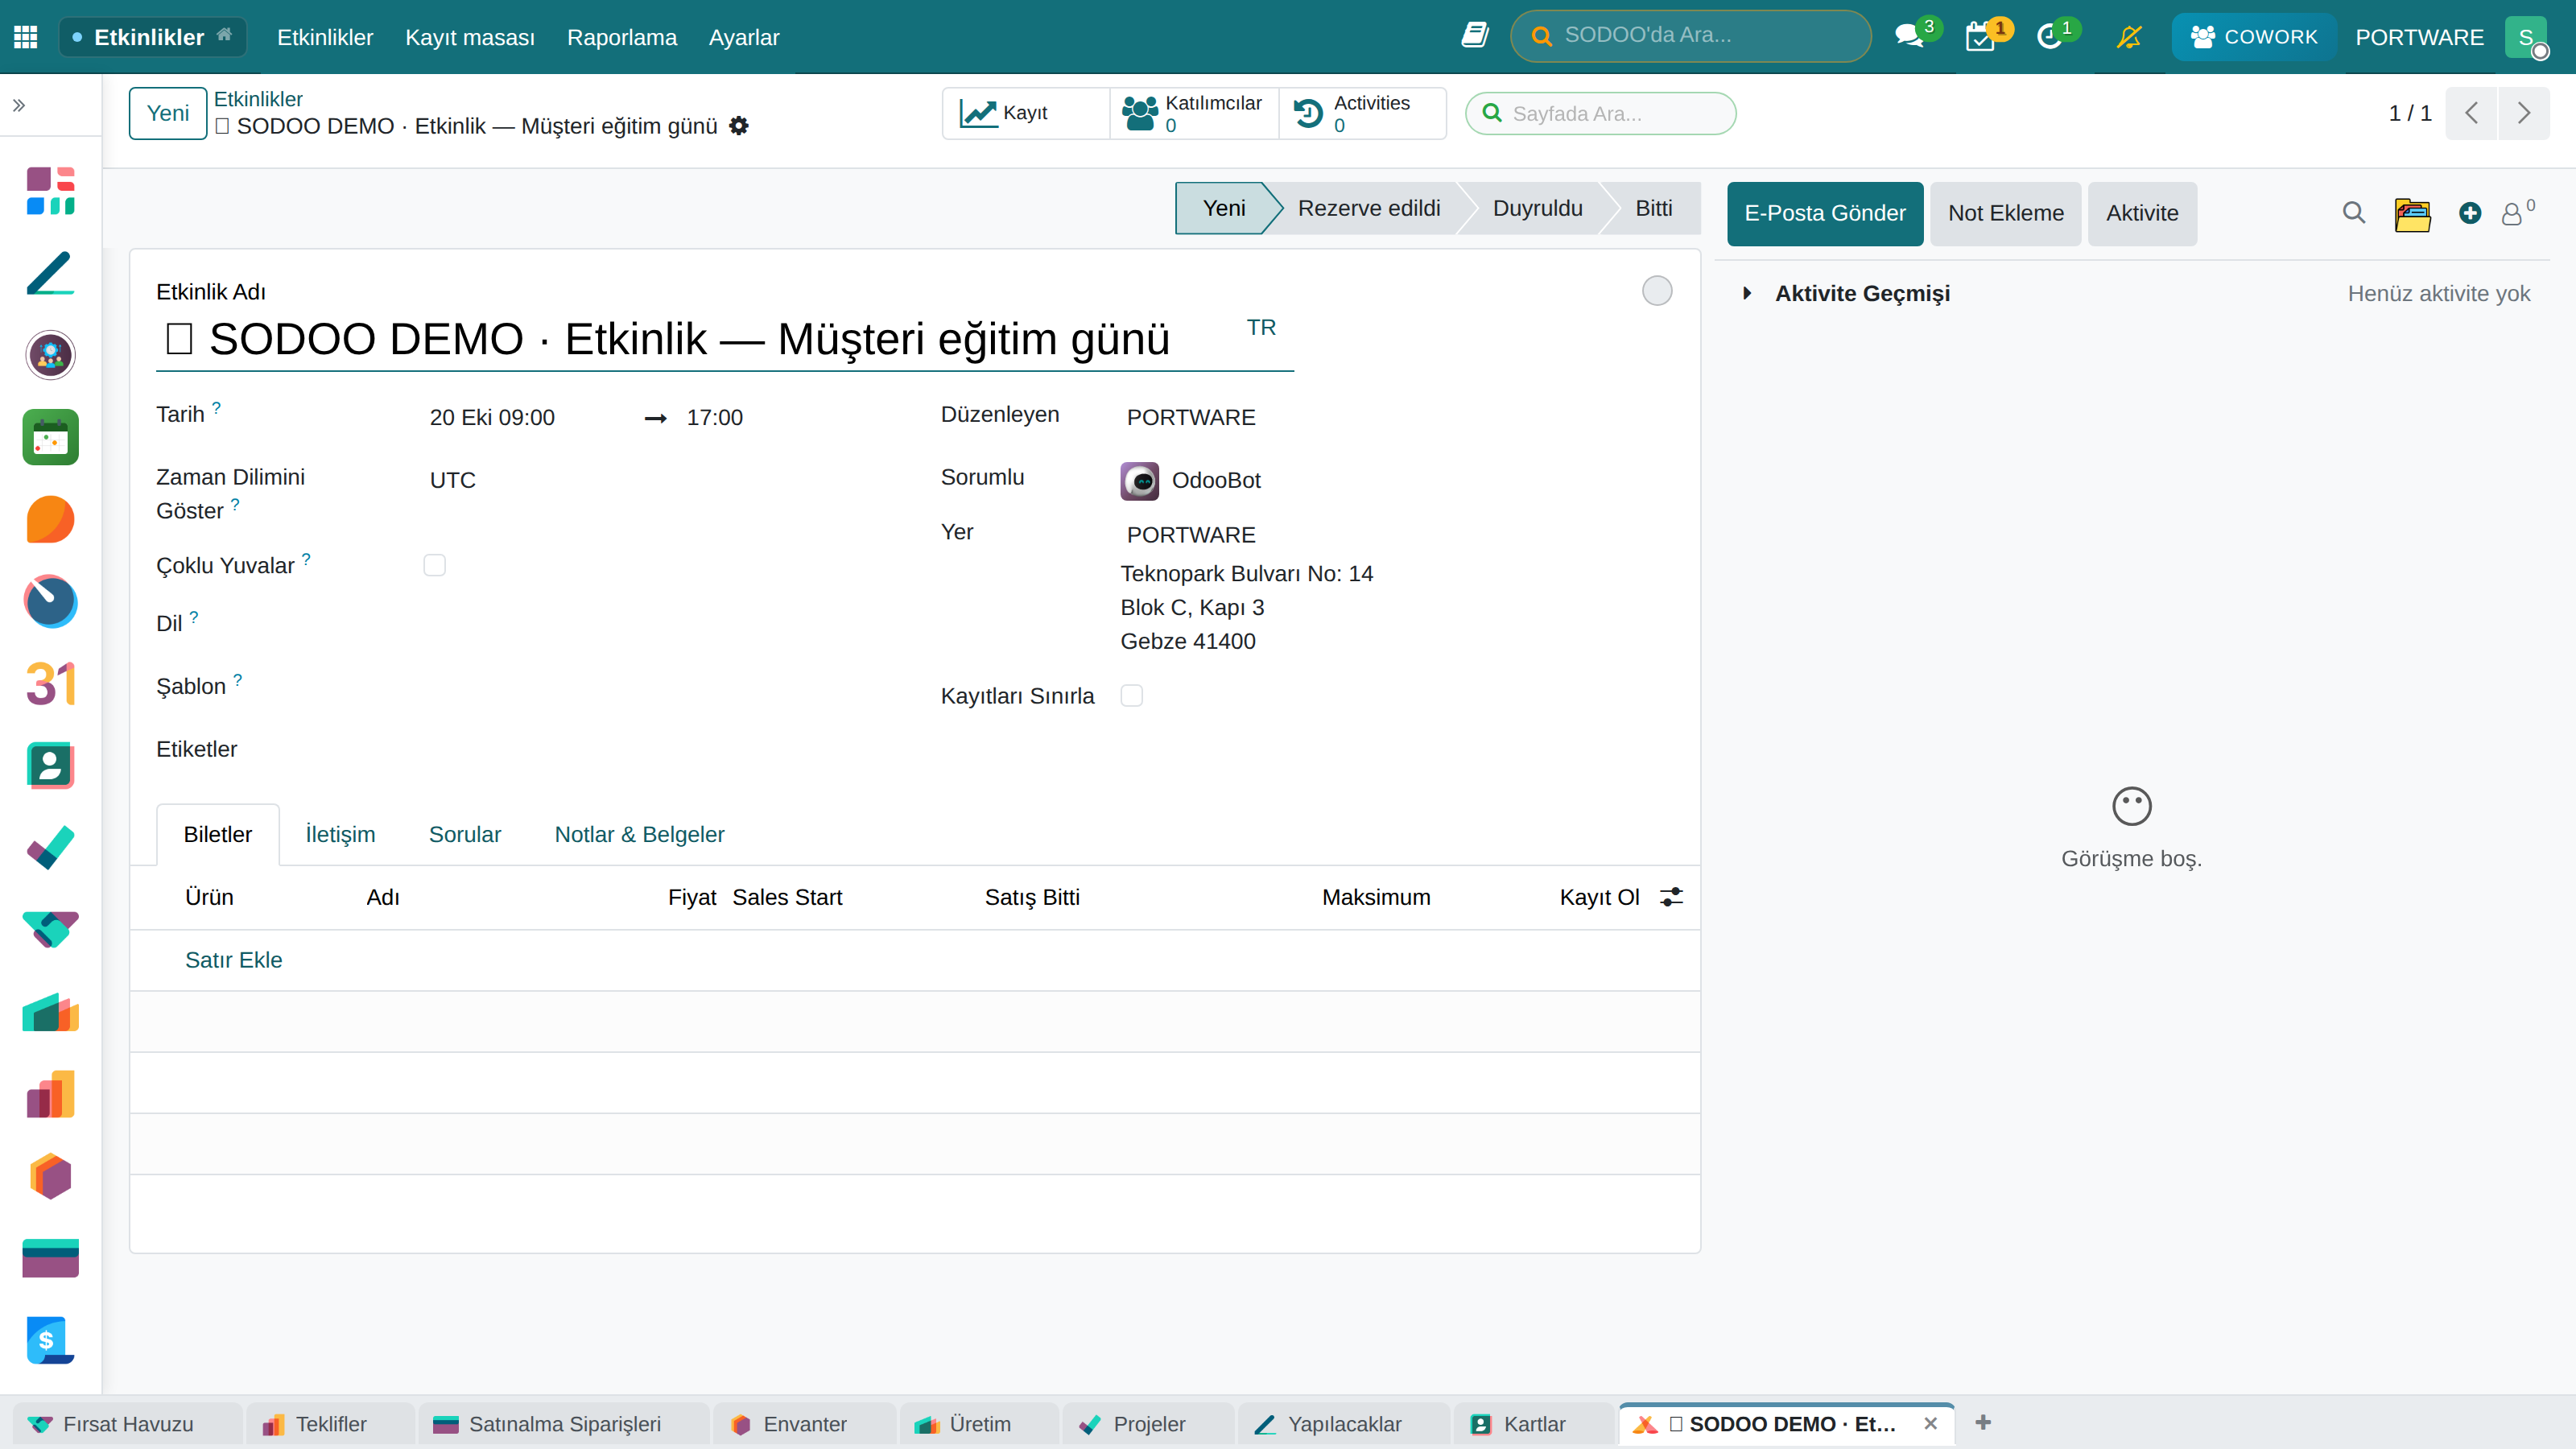Image resolution: width=2576 pixels, height=1449 pixels.
Task: Open the dashboard tiles icon in the sidebar
Action: pos(50,191)
